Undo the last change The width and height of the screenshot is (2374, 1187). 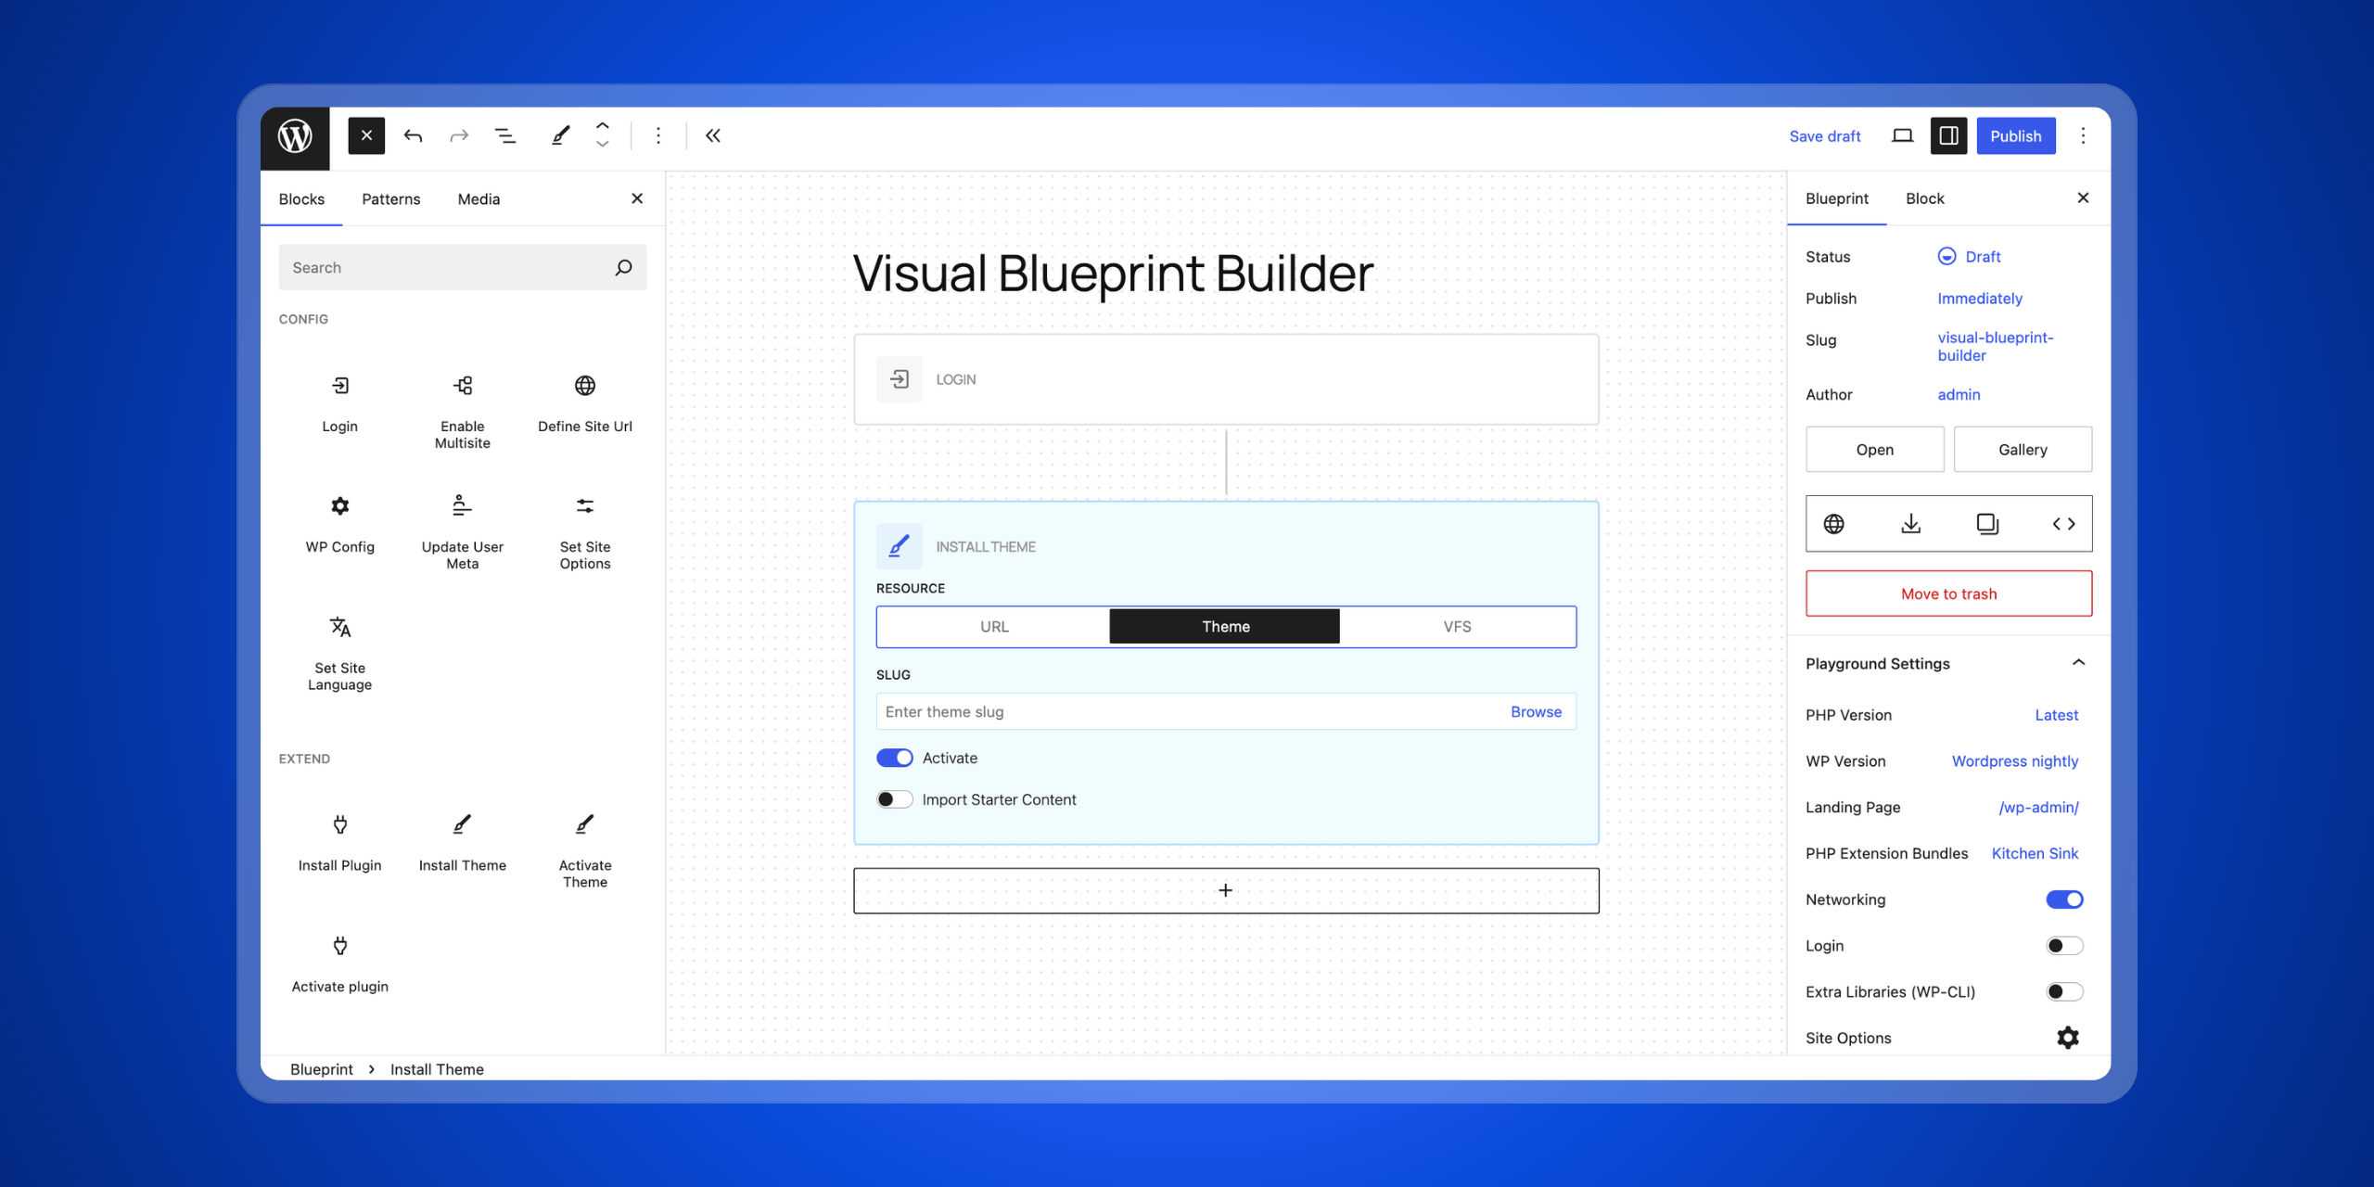point(413,136)
